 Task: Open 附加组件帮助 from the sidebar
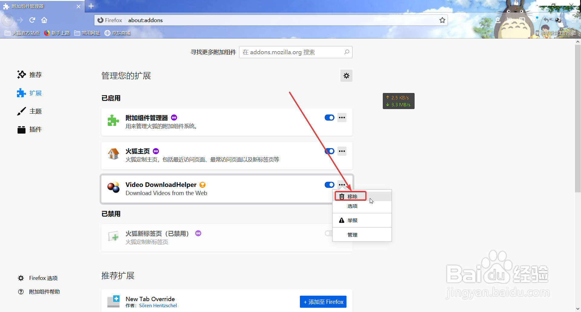pyautogui.click(x=39, y=292)
